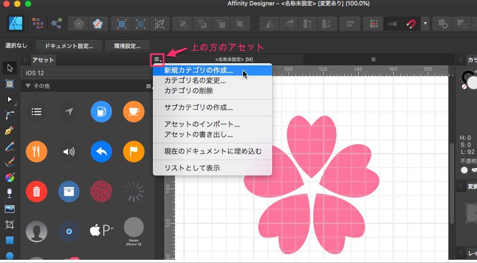Select the Pen tool
This screenshot has width=477, height=263.
[9, 131]
